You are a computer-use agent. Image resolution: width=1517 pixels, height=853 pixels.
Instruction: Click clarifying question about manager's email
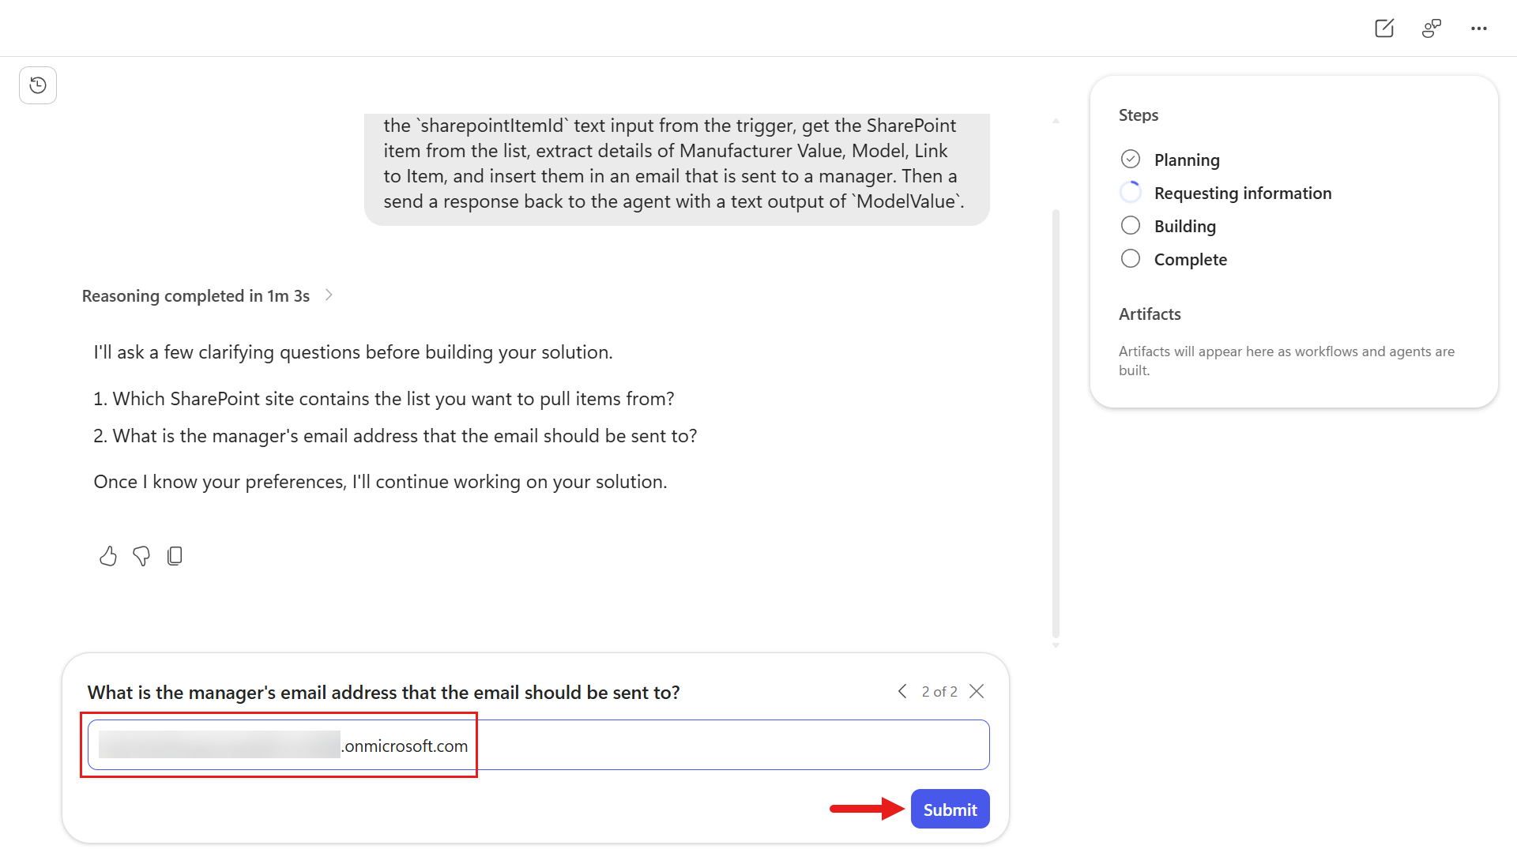click(395, 435)
